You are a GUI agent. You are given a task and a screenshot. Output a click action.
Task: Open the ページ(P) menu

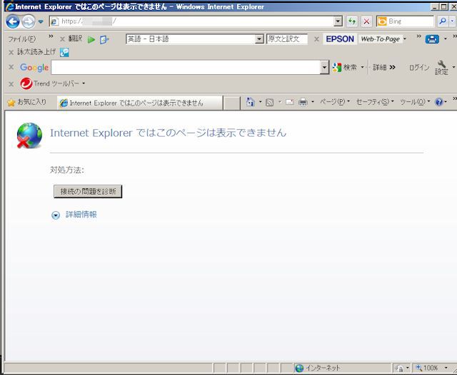coord(334,102)
